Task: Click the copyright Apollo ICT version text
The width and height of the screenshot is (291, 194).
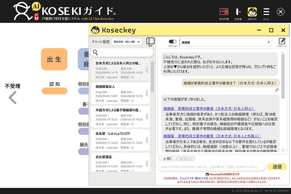Action: coord(260,191)
